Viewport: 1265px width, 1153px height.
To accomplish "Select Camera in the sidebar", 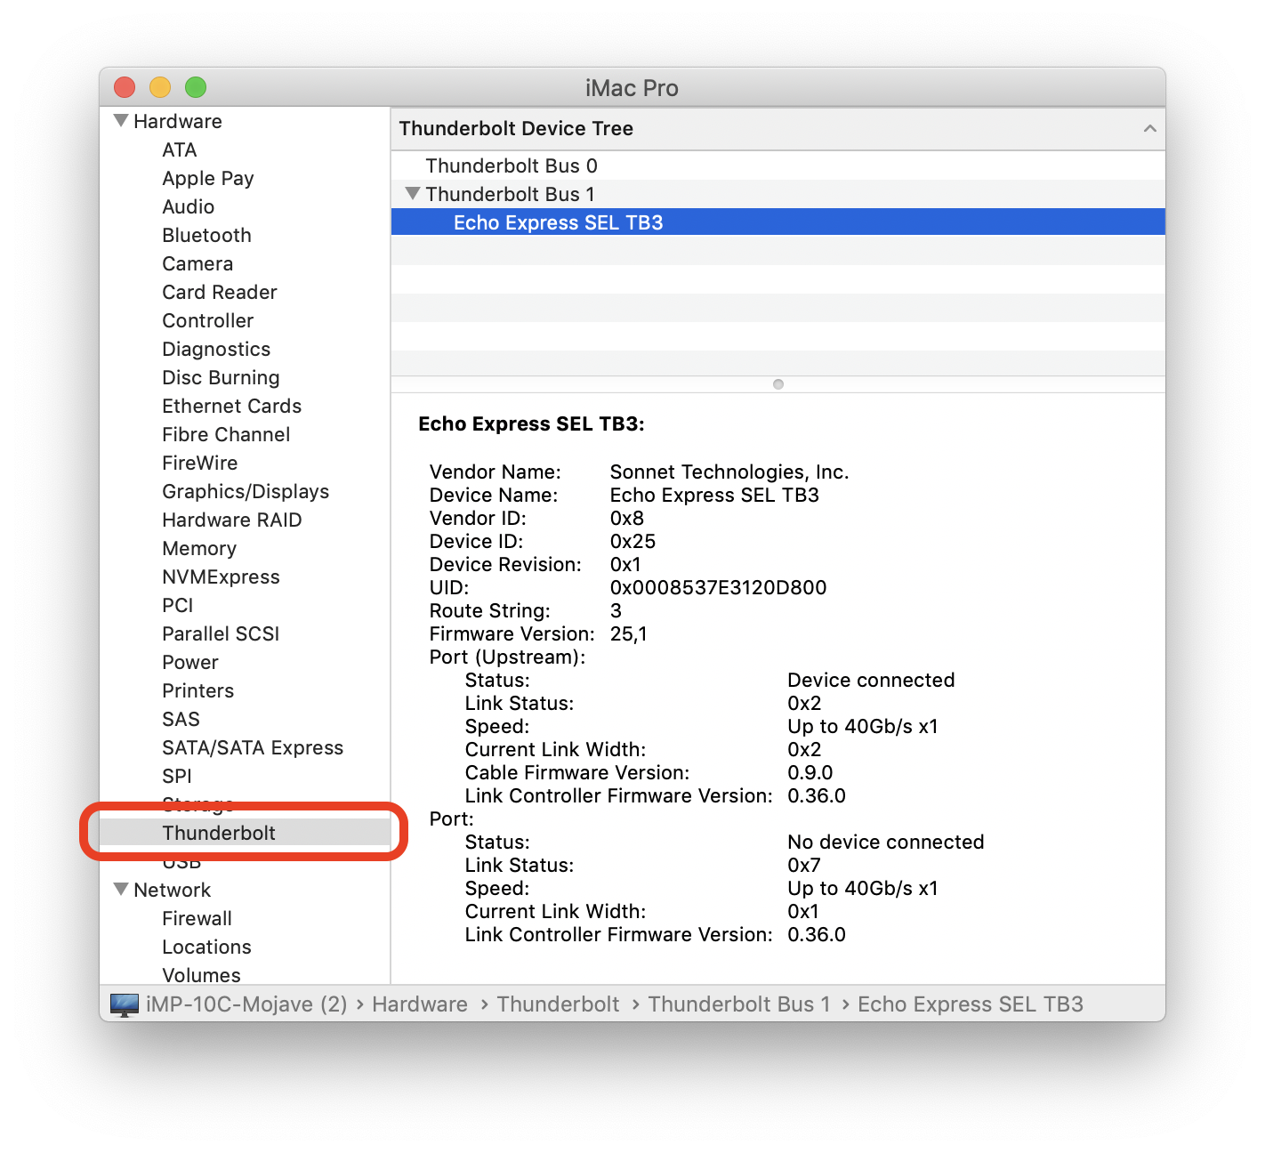I will [197, 263].
